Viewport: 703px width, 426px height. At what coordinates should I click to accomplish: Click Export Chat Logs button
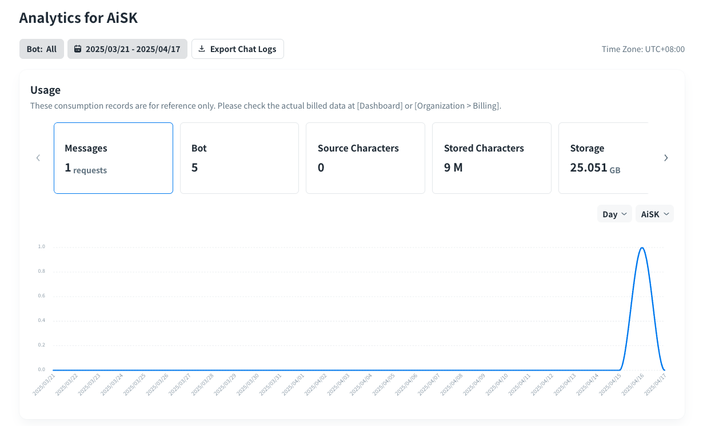pos(238,49)
